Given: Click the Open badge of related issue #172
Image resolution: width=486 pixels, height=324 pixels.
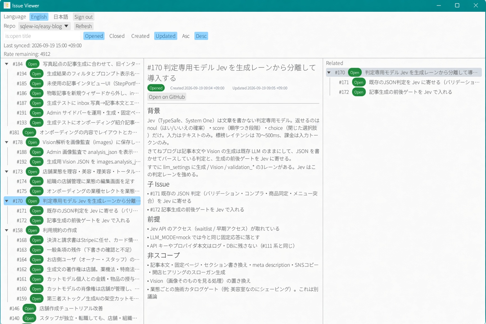Looking at the screenshot, I should [359, 92].
